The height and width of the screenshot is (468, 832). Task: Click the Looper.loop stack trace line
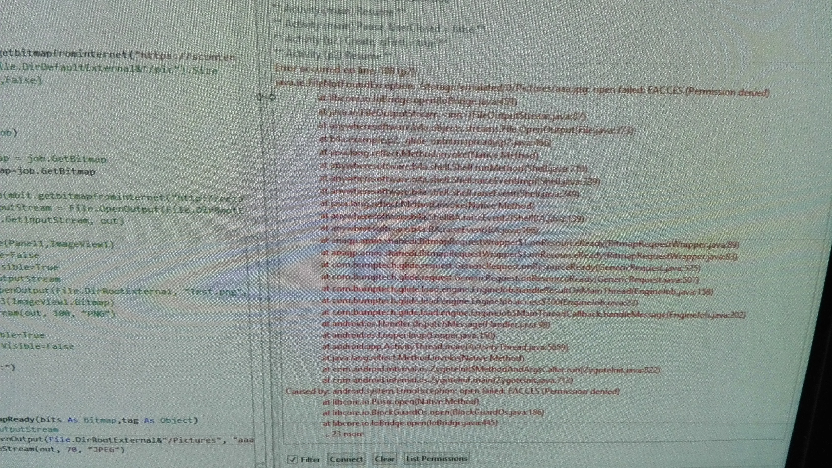(408, 335)
